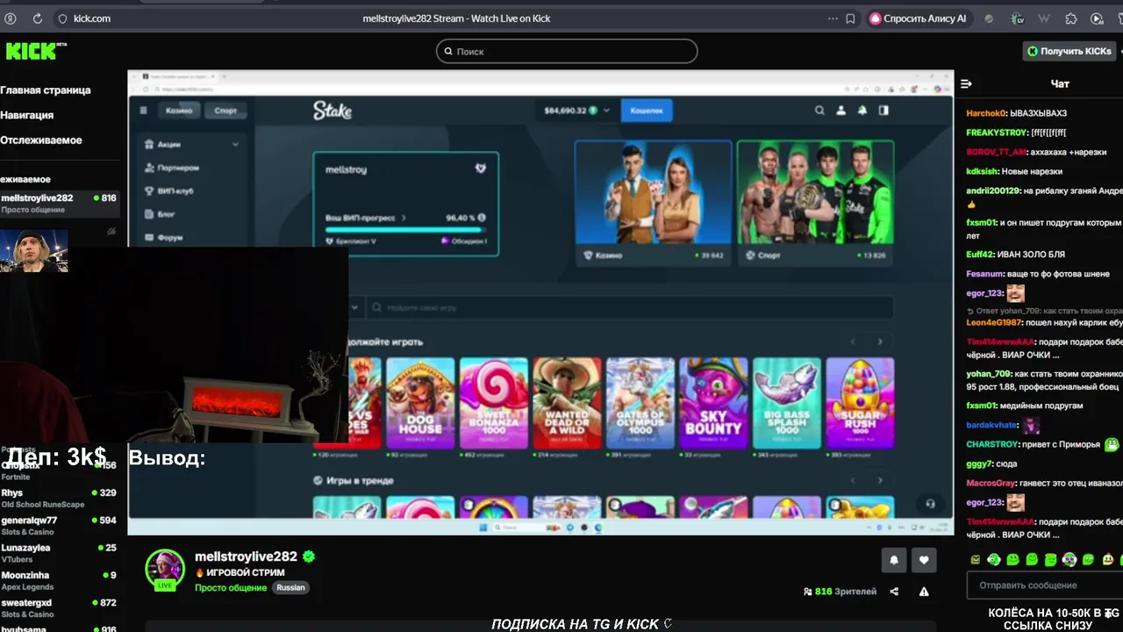Screen dimensions: 1123x632
Task: Reload the kick.com page
Action: pyautogui.click(x=38, y=18)
